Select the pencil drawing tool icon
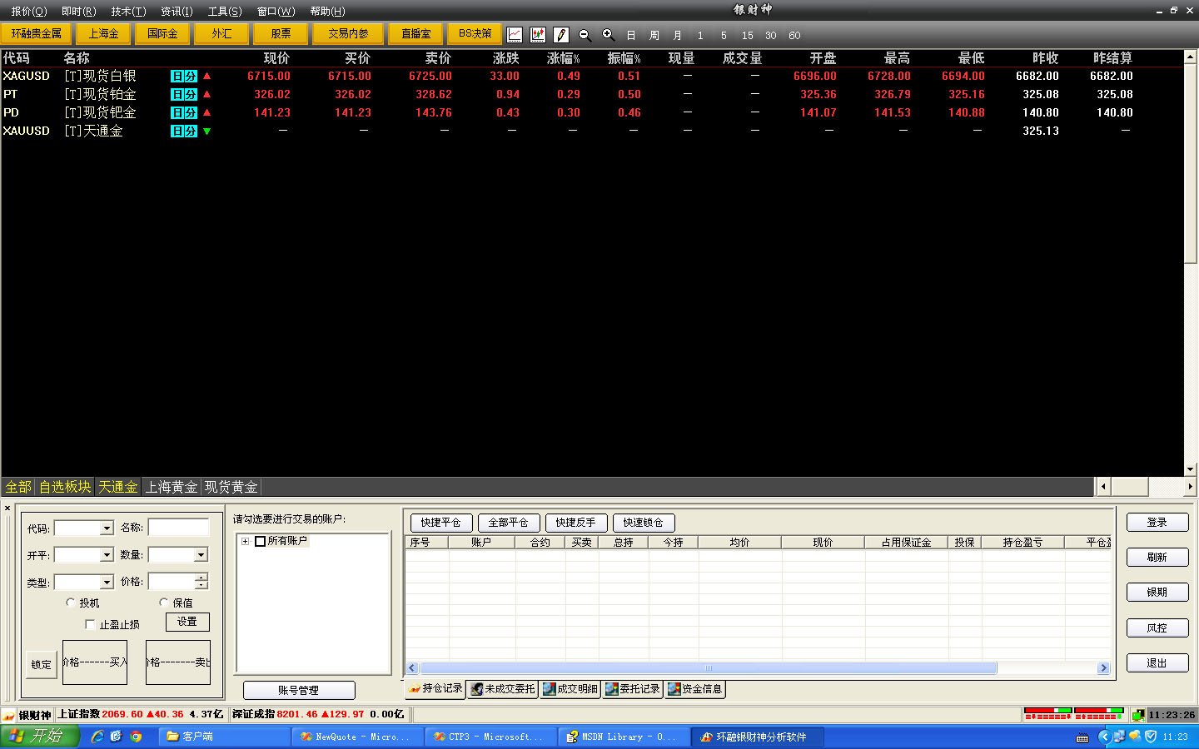The image size is (1199, 749). [x=561, y=35]
